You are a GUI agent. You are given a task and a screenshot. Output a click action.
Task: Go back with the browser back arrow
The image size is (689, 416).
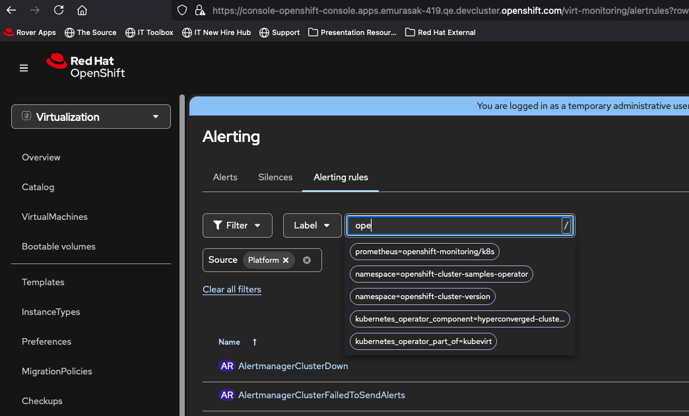[11, 10]
